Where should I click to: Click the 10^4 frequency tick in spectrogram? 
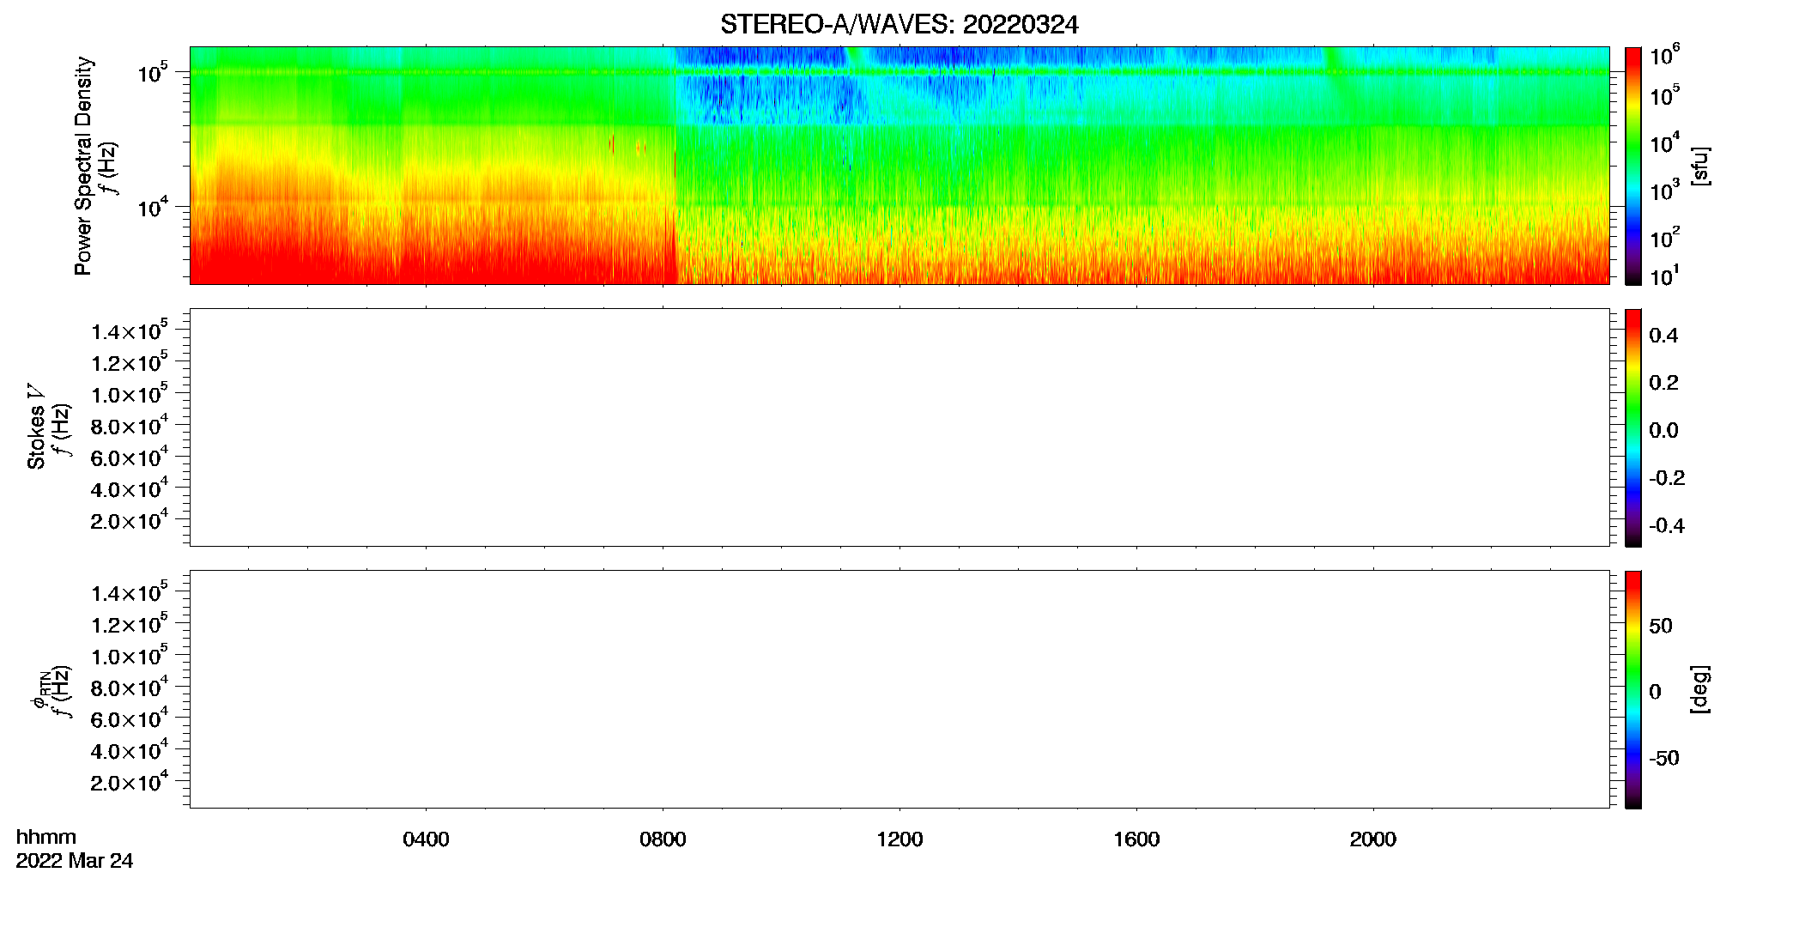(153, 207)
